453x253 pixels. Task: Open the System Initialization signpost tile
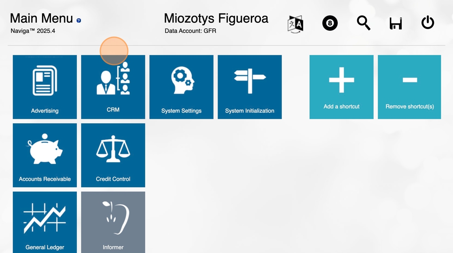point(250,87)
